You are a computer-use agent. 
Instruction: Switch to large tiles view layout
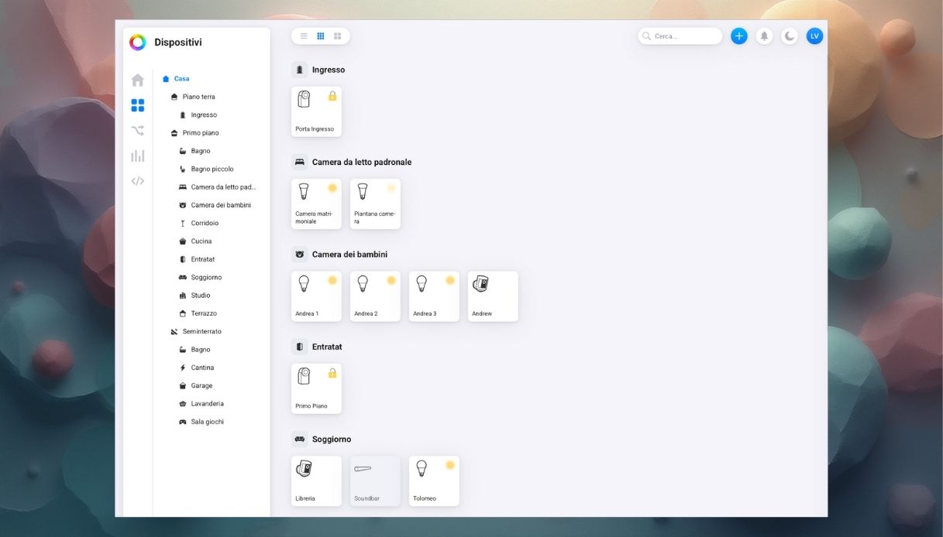click(338, 36)
